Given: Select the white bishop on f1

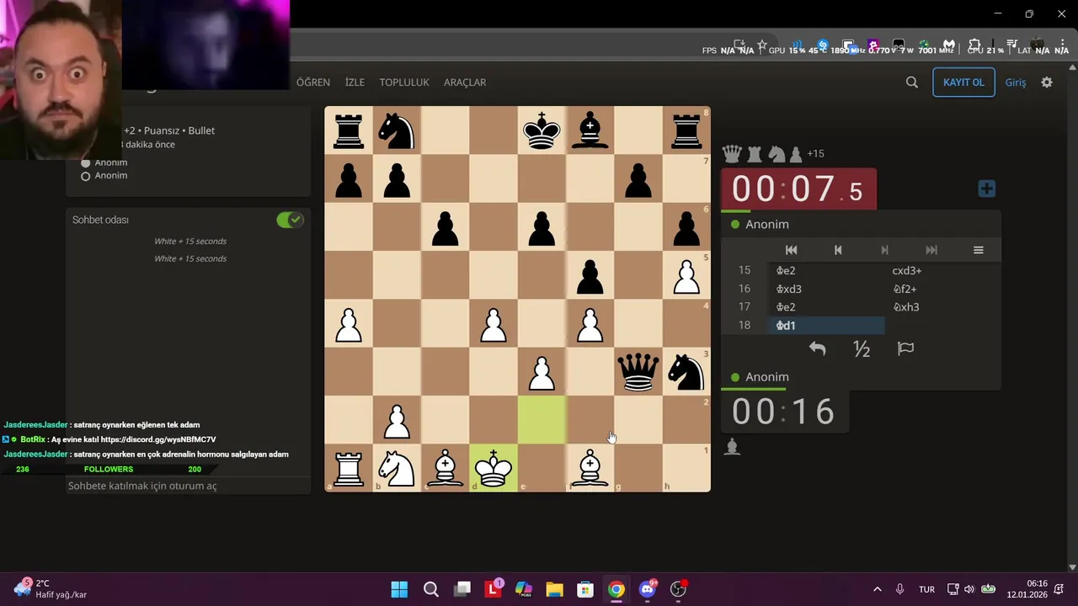Looking at the screenshot, I should click(x=590, y=468).
